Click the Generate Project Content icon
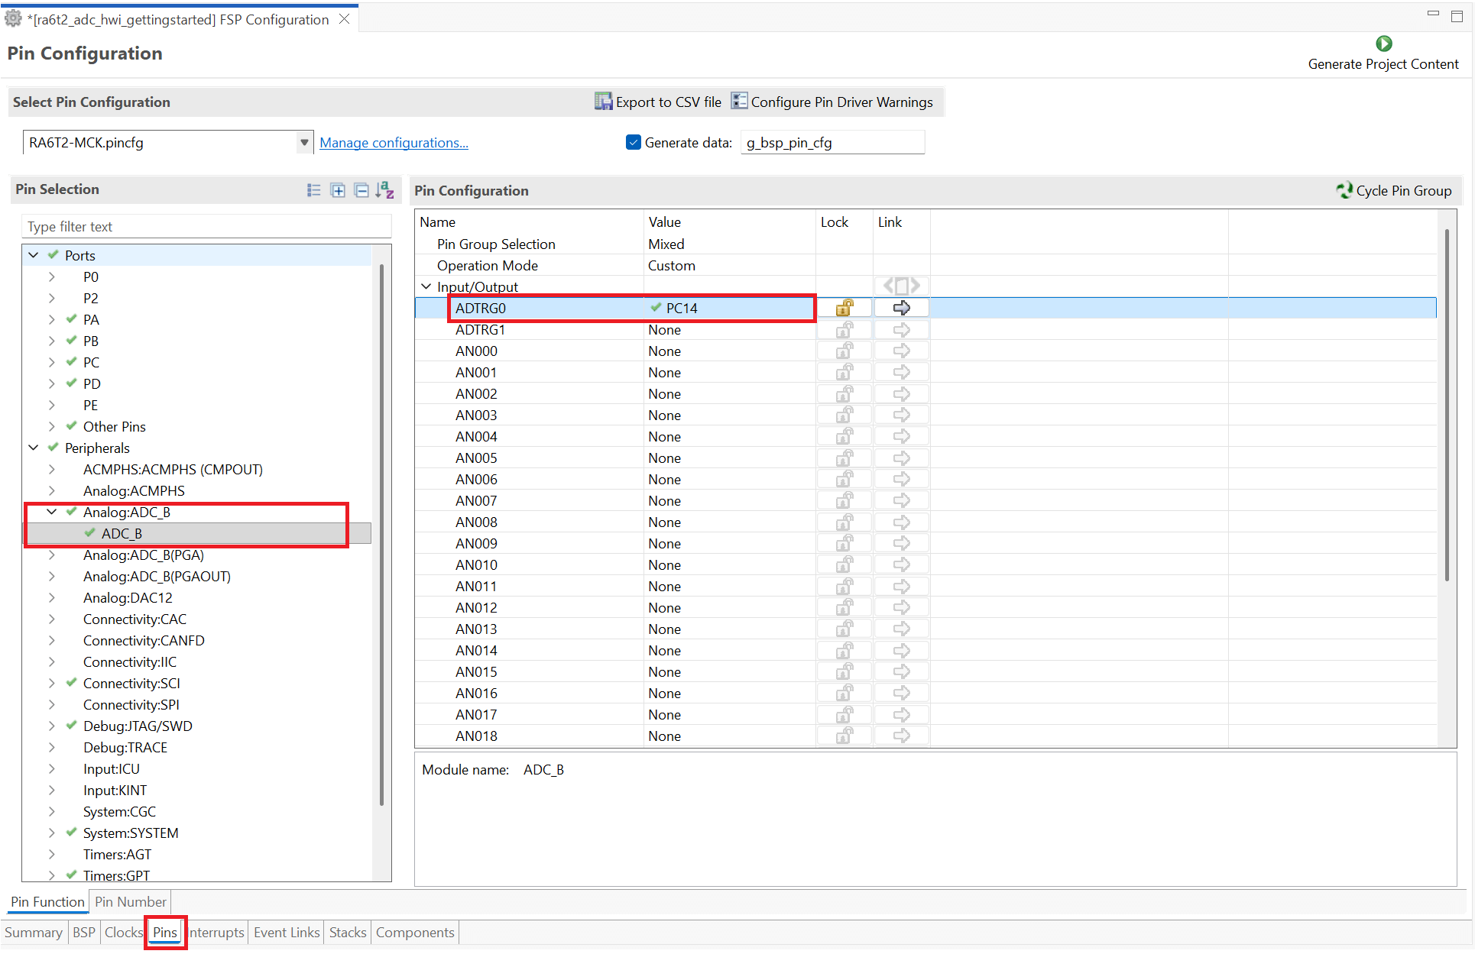The width and height of the screenshot is (1475, 954). click(1383, 44)
